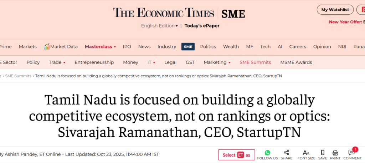
Task: Print the article using printer icon
Action: click(335, 152)
